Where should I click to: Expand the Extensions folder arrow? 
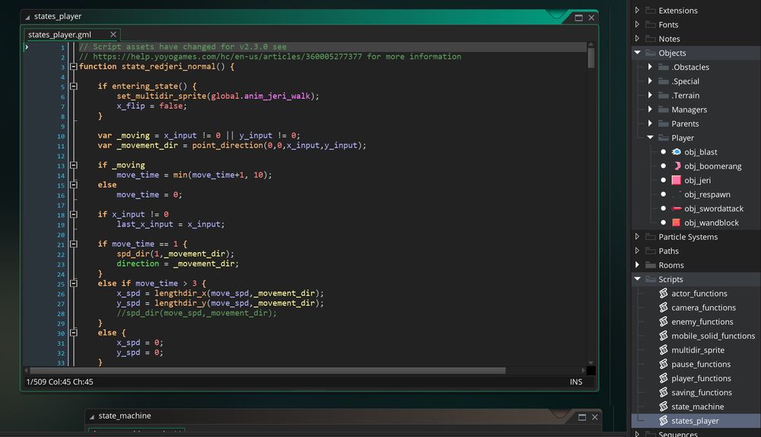pos(637,10)
